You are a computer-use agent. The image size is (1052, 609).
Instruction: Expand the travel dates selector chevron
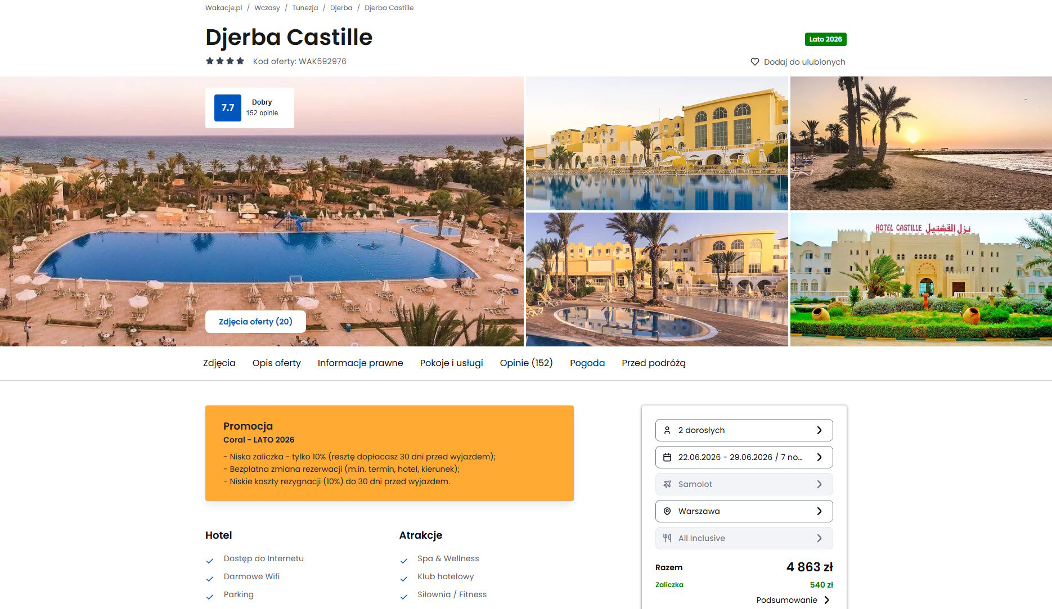click(819, 457)
